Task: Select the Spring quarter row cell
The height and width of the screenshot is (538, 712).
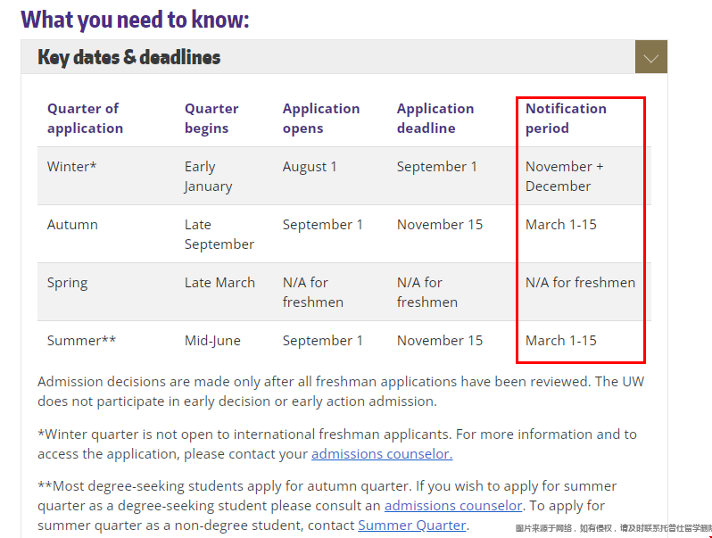Action: click(x=67, y=283)
